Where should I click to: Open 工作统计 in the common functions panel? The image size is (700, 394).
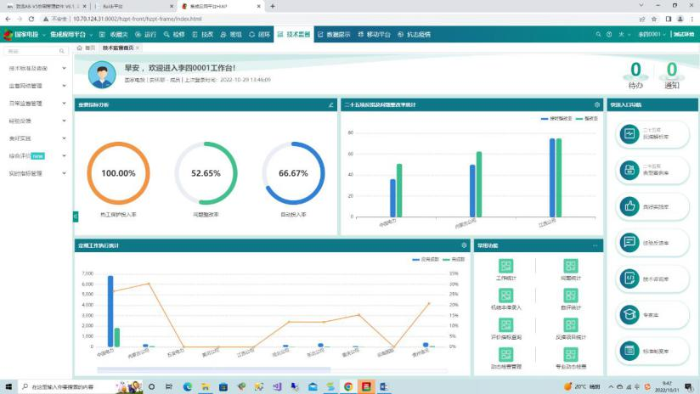click(x=506, y=267)
